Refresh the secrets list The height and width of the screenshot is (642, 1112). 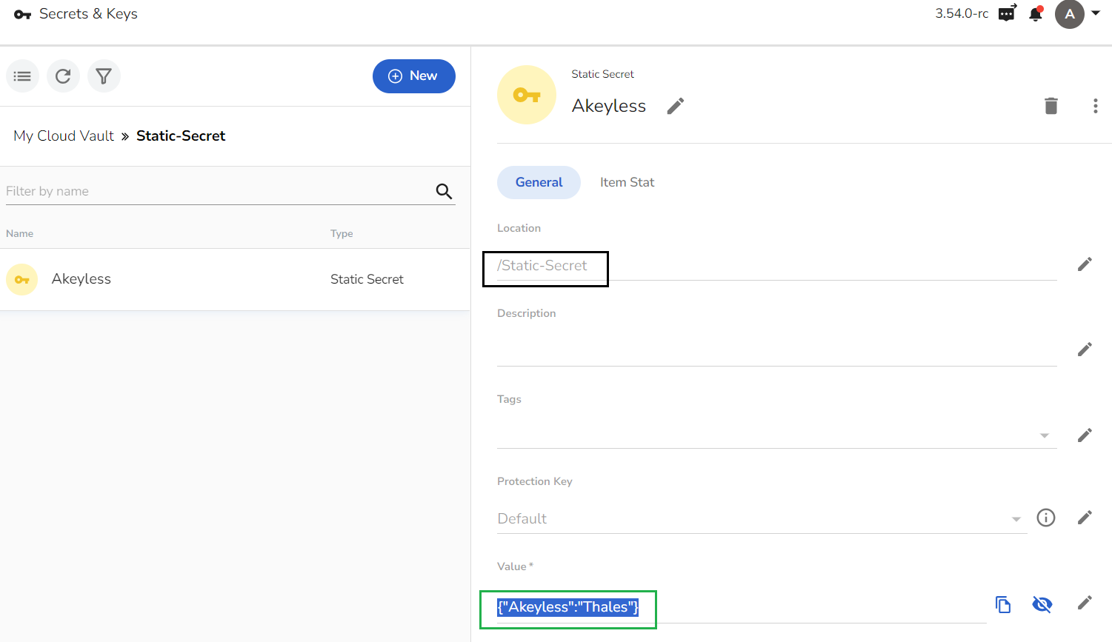click(63, 76)
